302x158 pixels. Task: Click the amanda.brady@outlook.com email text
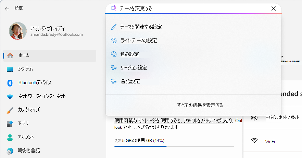(x=56, y=34)
